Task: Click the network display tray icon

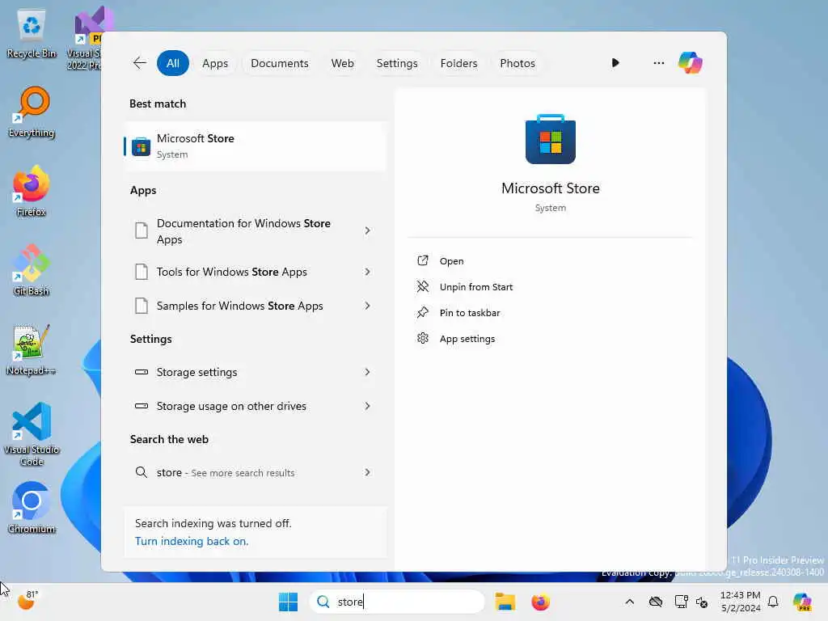Action: pos(681,602)
